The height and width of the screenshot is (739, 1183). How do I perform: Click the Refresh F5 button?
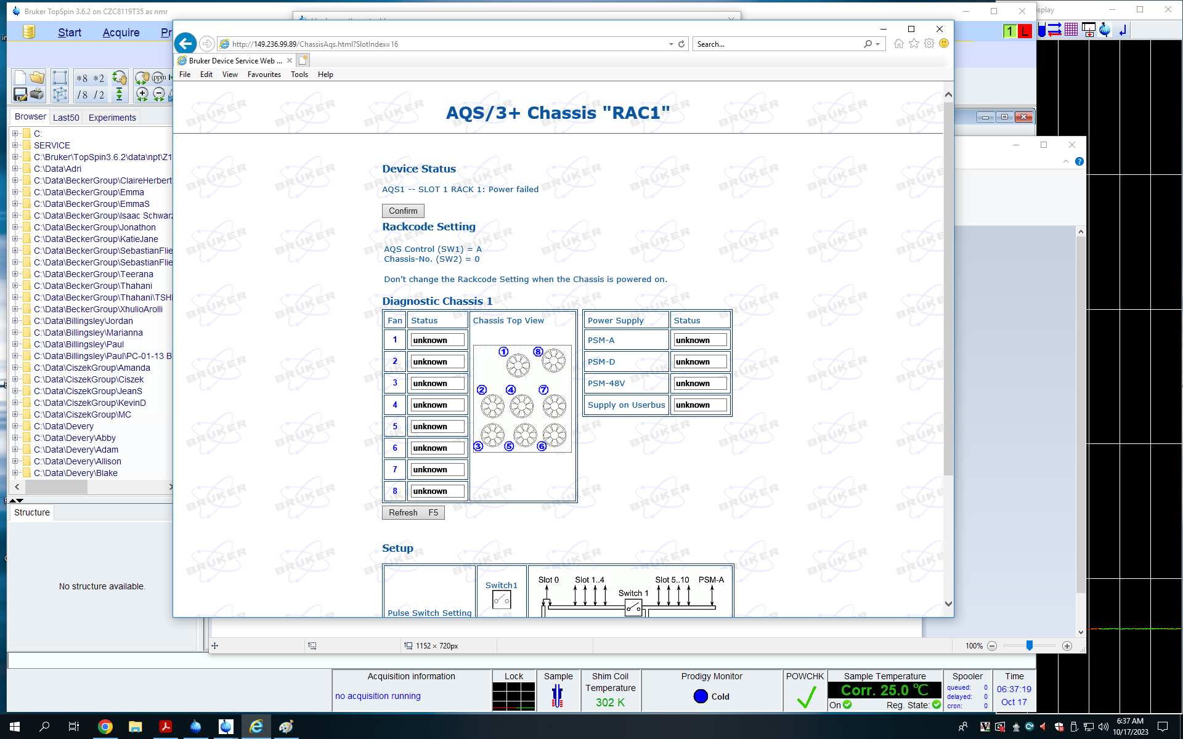coord(413,512)
